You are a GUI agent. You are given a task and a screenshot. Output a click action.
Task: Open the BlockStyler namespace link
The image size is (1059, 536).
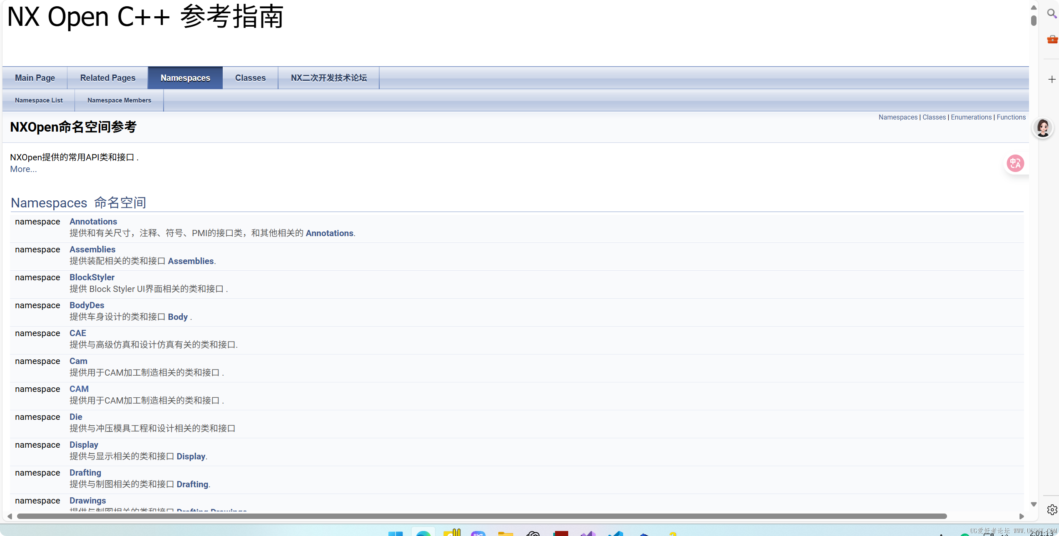point(92,277)
